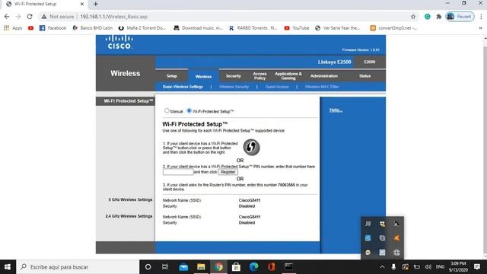Collapse the hidden tray icons chevron
This screenshot has width=487, height=274.
(382, 267)
